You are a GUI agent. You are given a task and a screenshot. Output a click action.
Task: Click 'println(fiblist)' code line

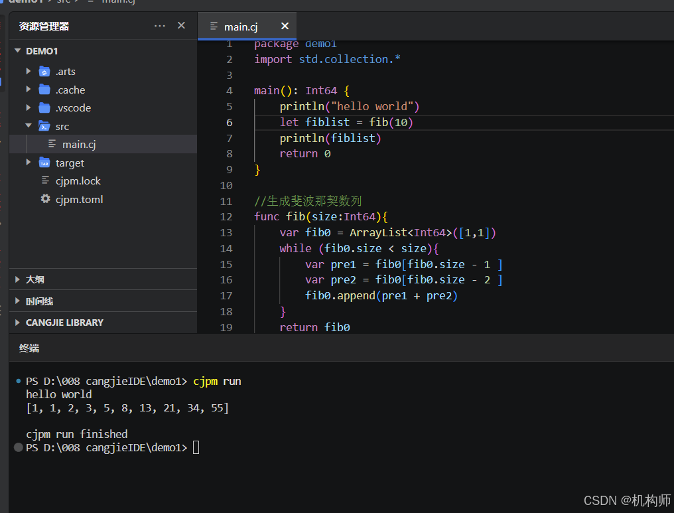coord(330,138)
